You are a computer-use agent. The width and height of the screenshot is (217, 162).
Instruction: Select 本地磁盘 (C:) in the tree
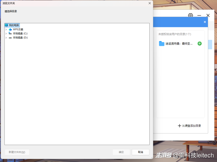20,34
